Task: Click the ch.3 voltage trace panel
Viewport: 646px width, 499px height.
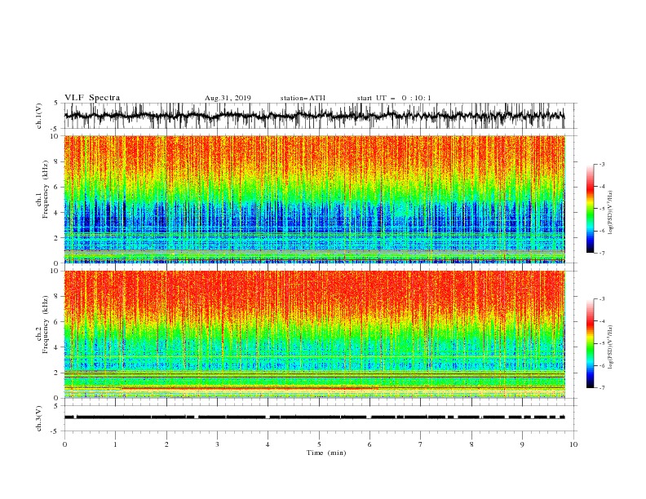Action: 320,418
